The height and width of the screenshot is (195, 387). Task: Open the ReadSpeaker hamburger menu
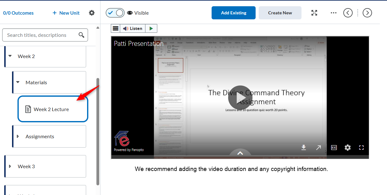pos(115,28)
